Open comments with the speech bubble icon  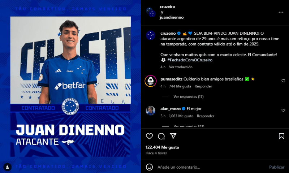click(x=161, y=136)
